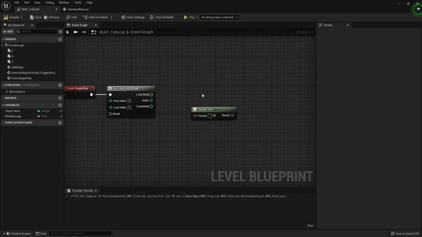Collapse the EventGraph tree item

point(3,45)
